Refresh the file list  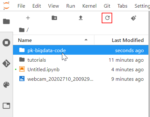(107, 18)
